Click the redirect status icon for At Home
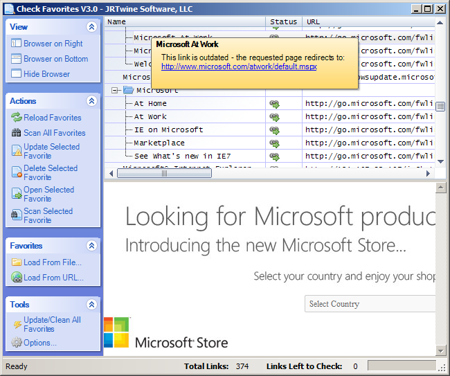The height and width of the screenshot is (376, 450). [x=274, y=104]
